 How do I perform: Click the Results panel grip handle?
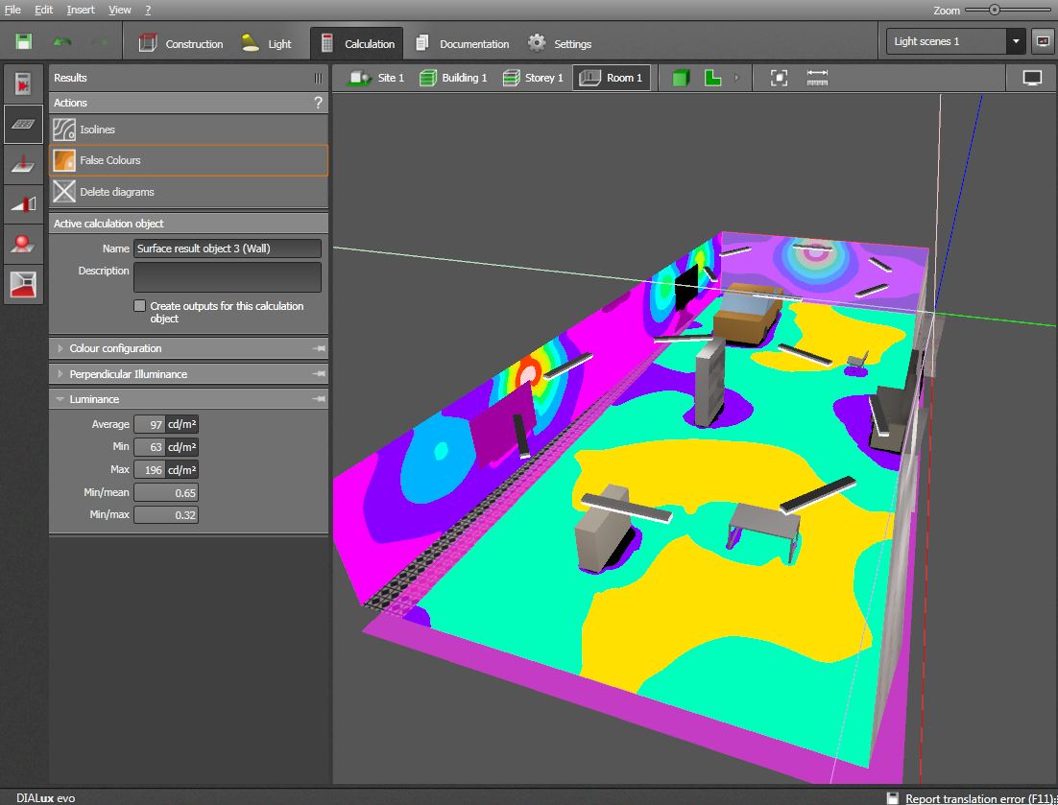pos(318,79)
